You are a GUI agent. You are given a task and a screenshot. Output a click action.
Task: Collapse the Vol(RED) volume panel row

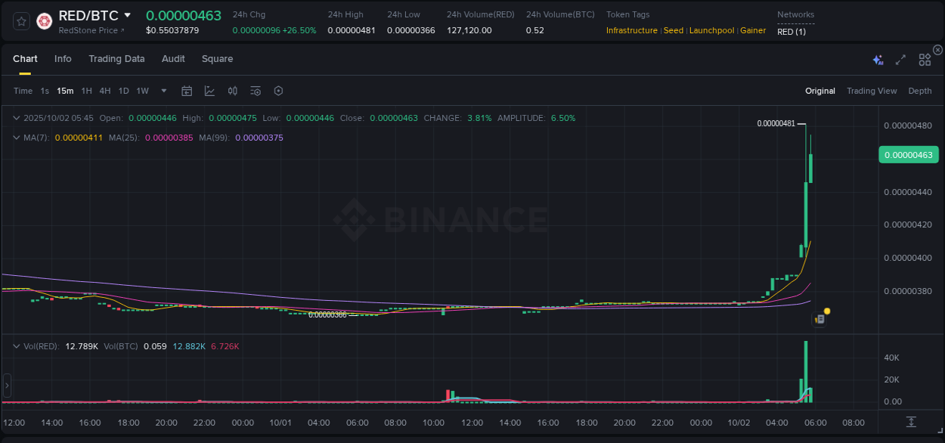16,346
